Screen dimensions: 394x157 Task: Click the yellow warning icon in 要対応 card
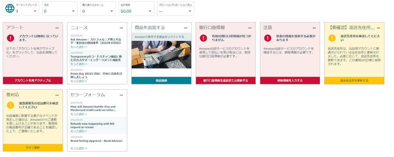click(x=10, y=105)
